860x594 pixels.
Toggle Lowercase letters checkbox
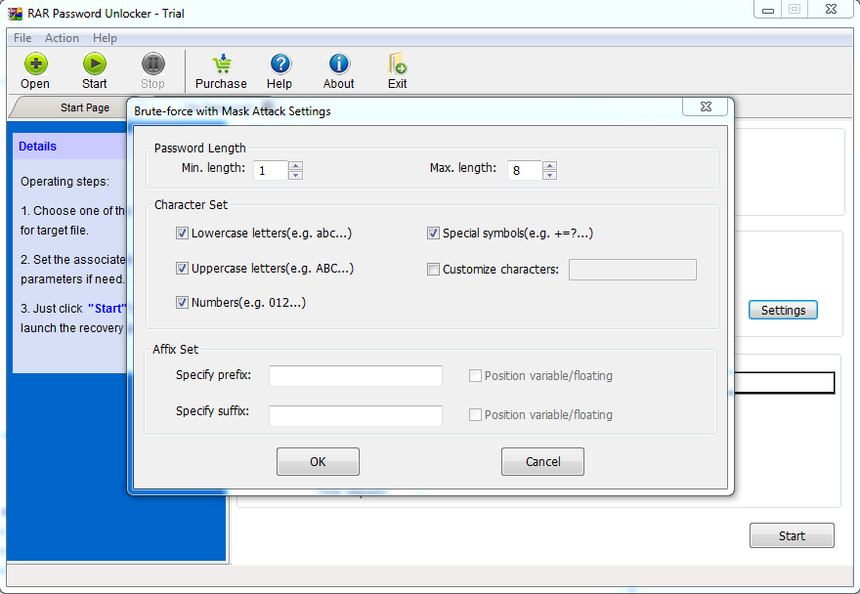click(x=182, y=233)
